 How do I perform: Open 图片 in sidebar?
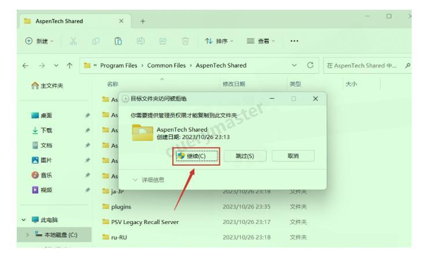click(x=42, y=160)
